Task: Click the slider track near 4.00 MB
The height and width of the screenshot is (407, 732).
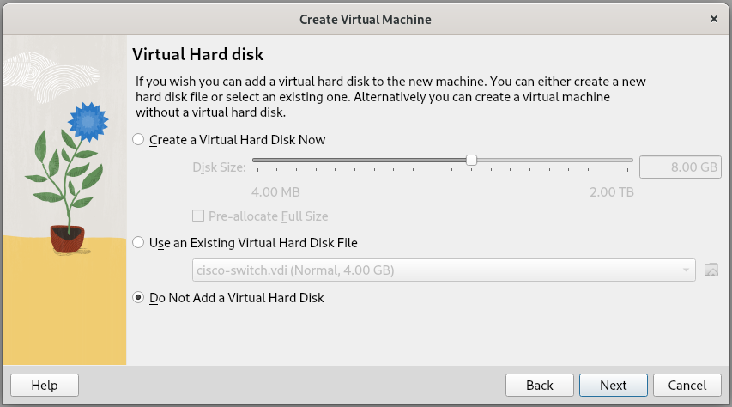Action: [257, 160]
